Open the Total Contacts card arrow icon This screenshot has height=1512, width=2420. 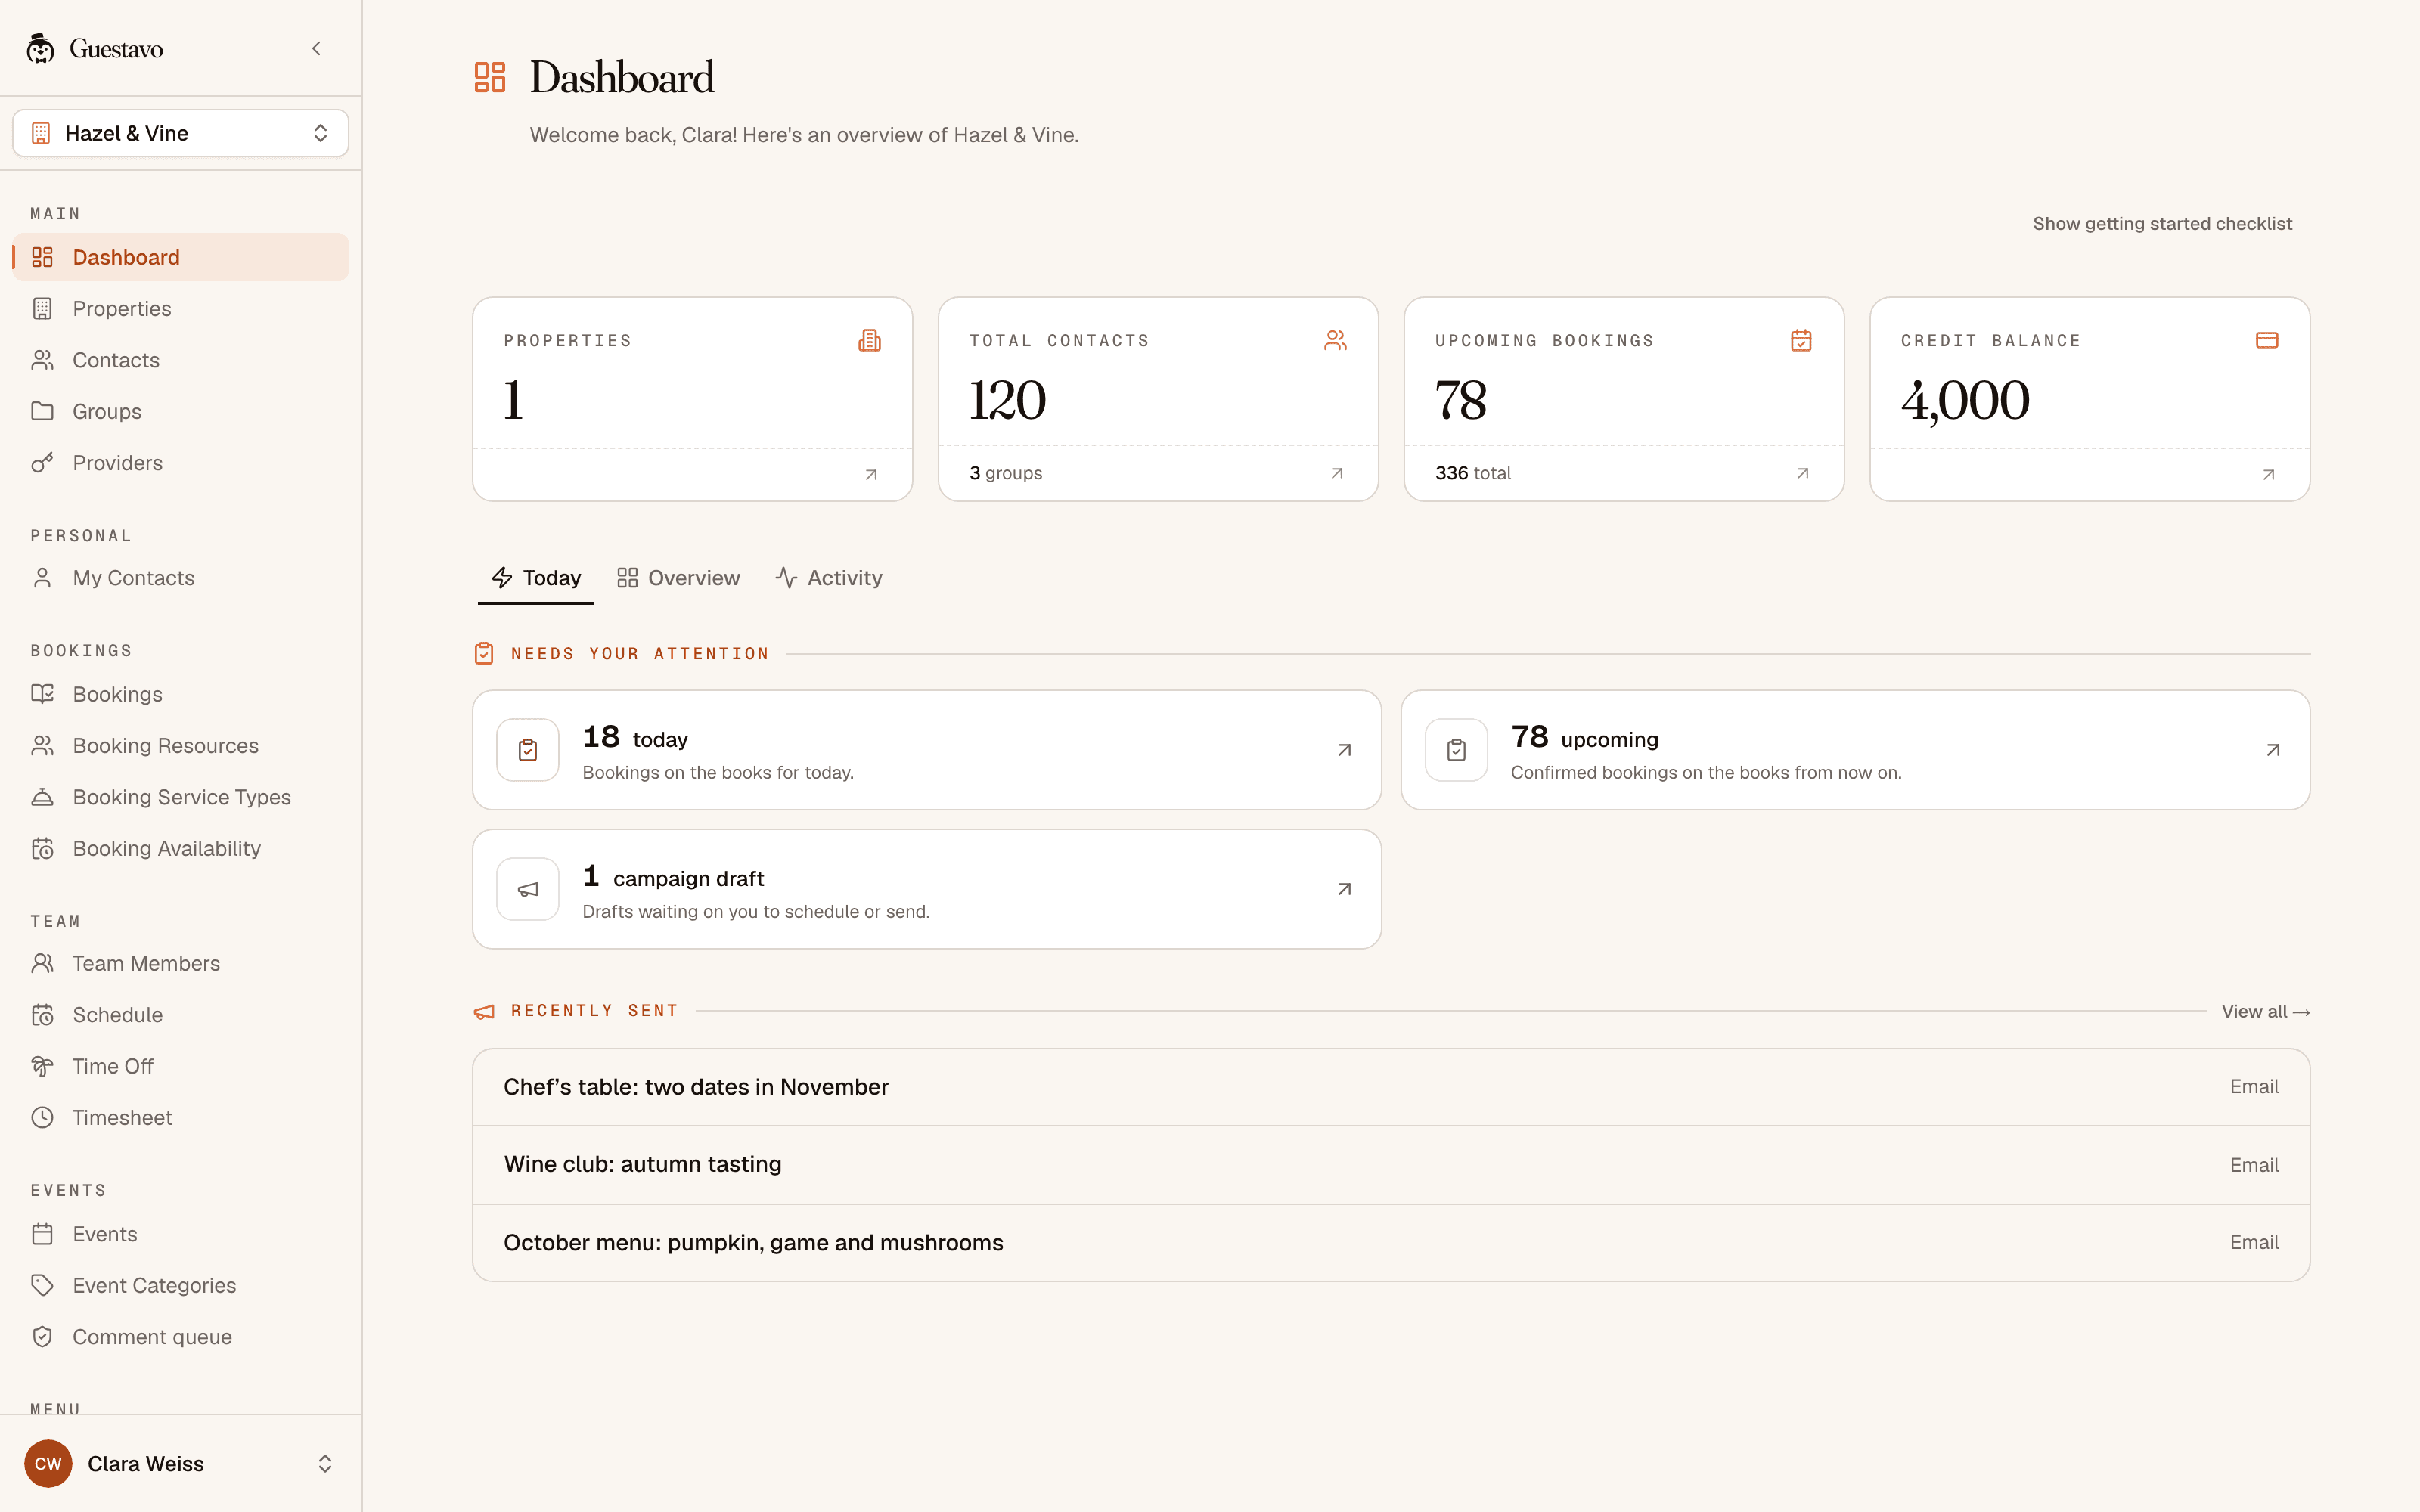1337,473
